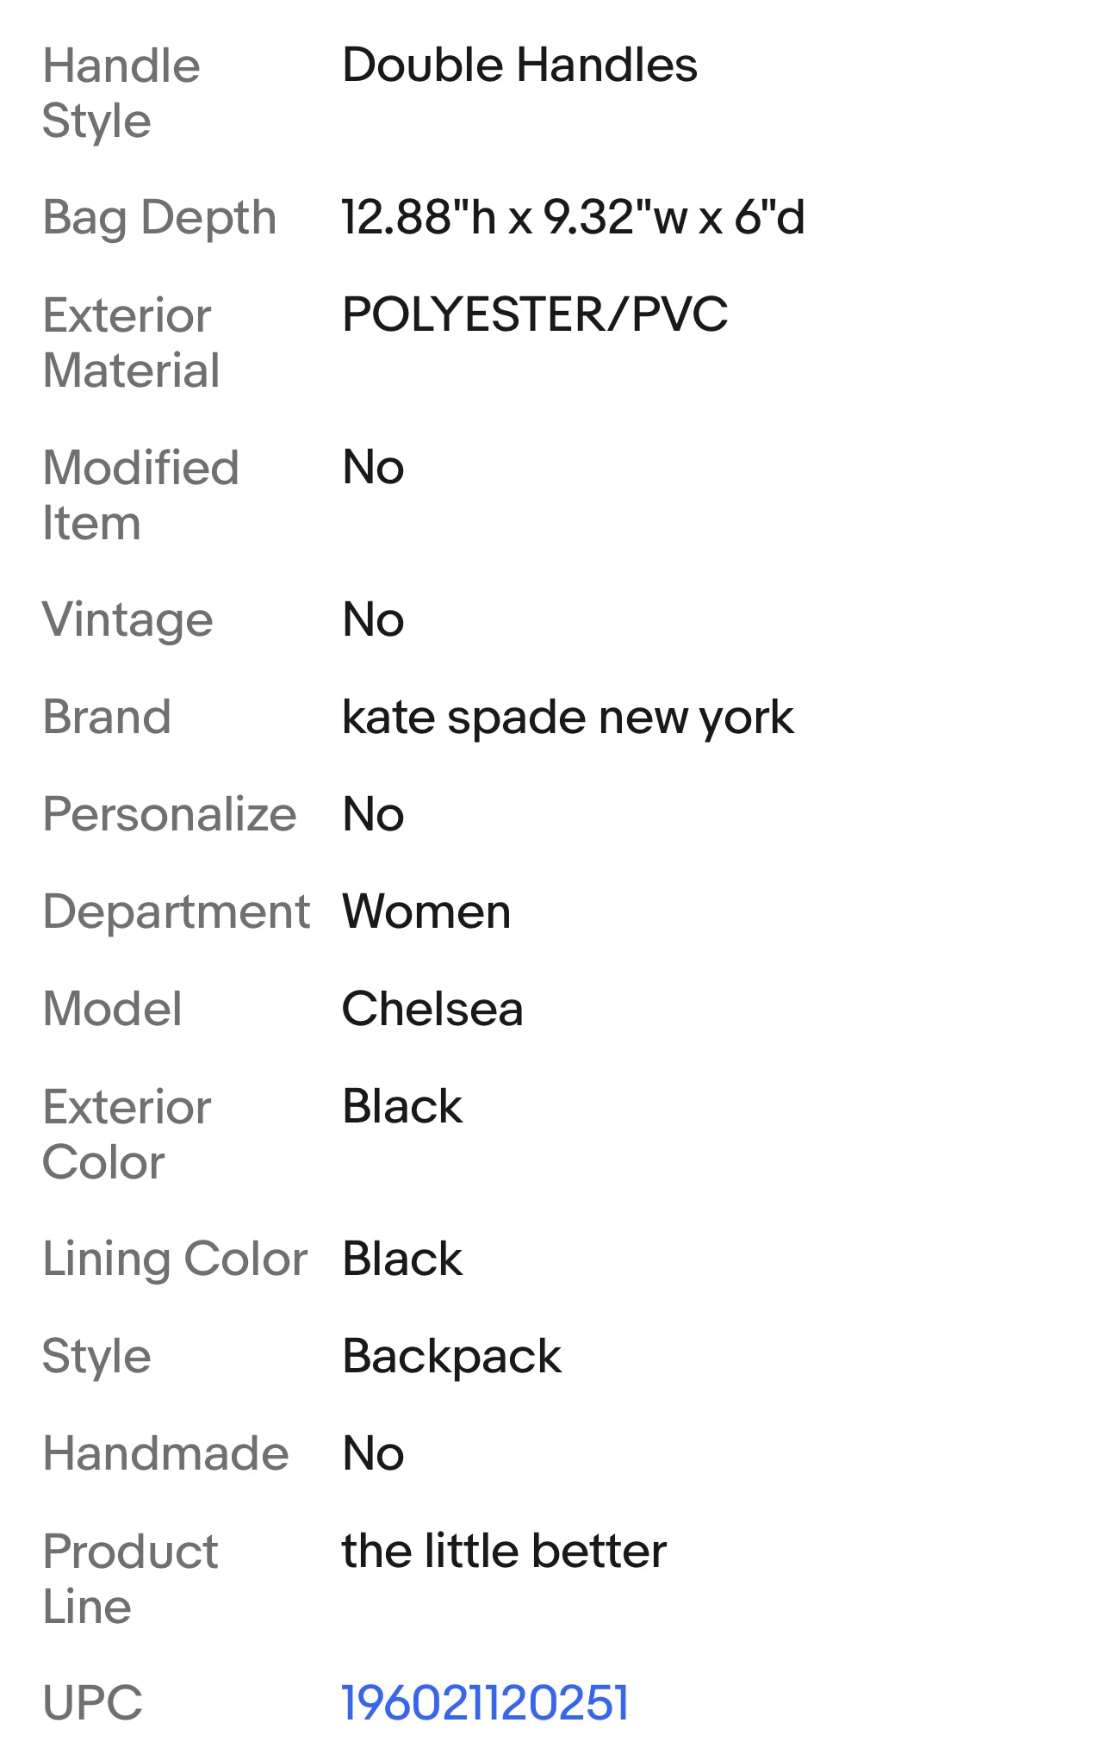Tap the kate spade new york brand value
This screenshot has height=1760, width=1106.
coord(568,717)
